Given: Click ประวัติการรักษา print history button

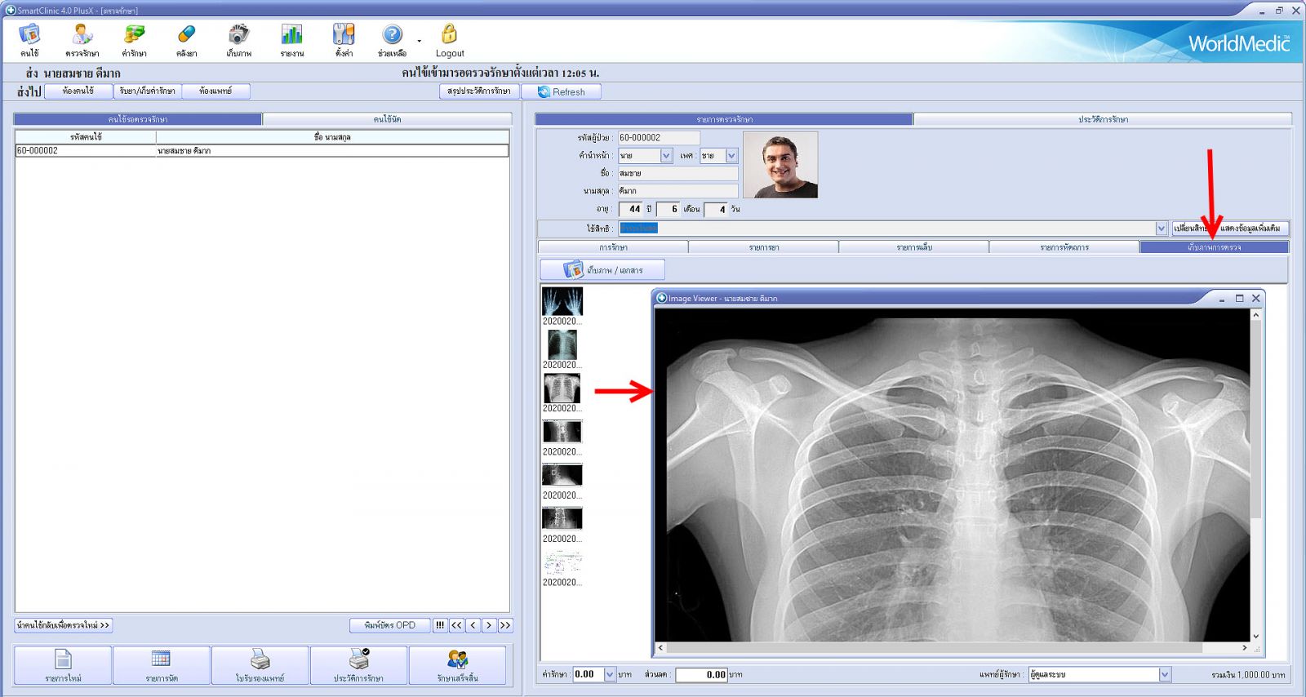Looking at the screenshot, I should [x=358, y=665].
